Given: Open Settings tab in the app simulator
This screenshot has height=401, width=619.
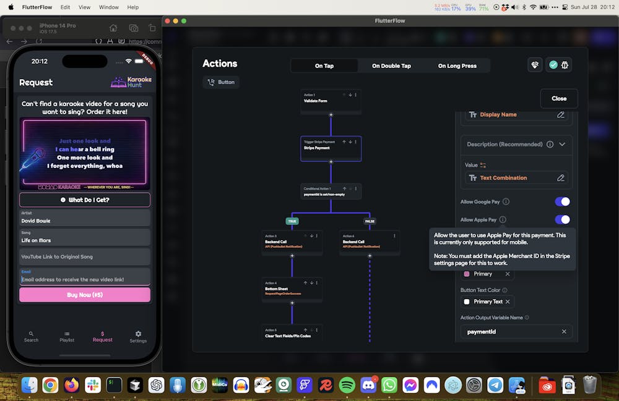Looking at the screenshot, I should [138, 337].
